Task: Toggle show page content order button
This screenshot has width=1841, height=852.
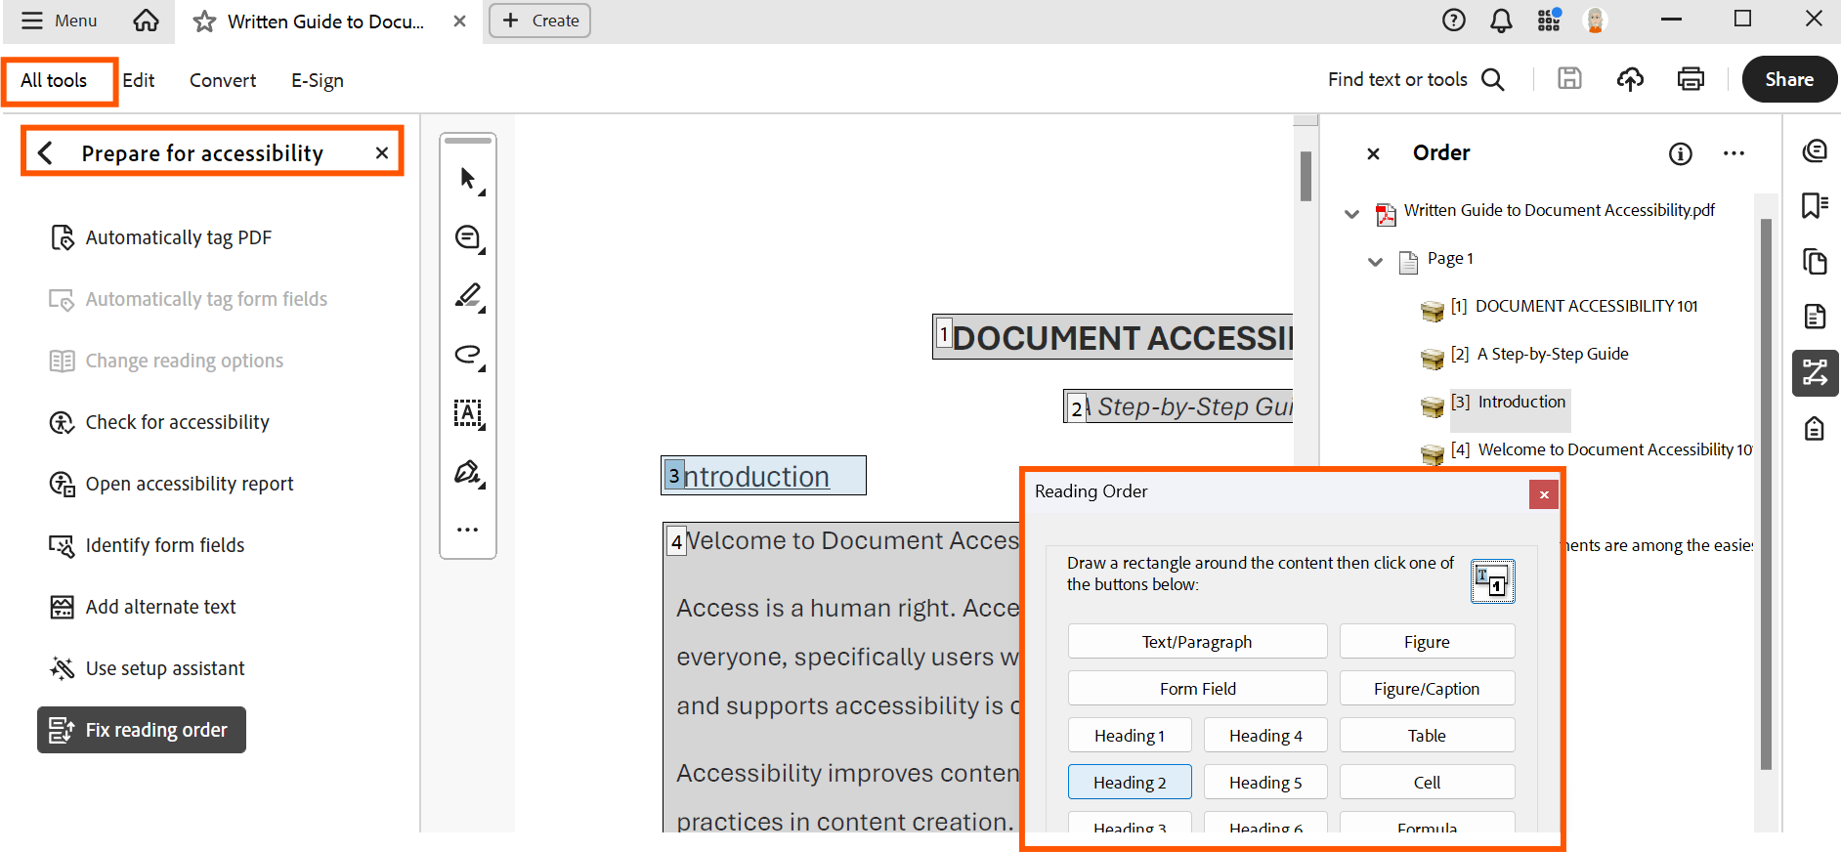Action: click(1492, 582)
